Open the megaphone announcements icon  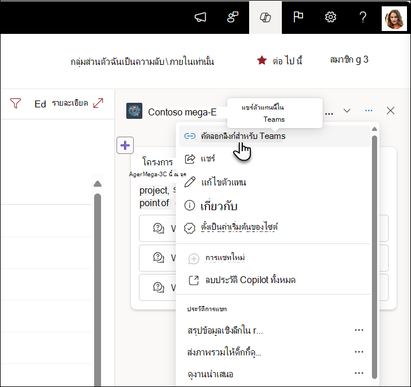(x=200, y=17)
